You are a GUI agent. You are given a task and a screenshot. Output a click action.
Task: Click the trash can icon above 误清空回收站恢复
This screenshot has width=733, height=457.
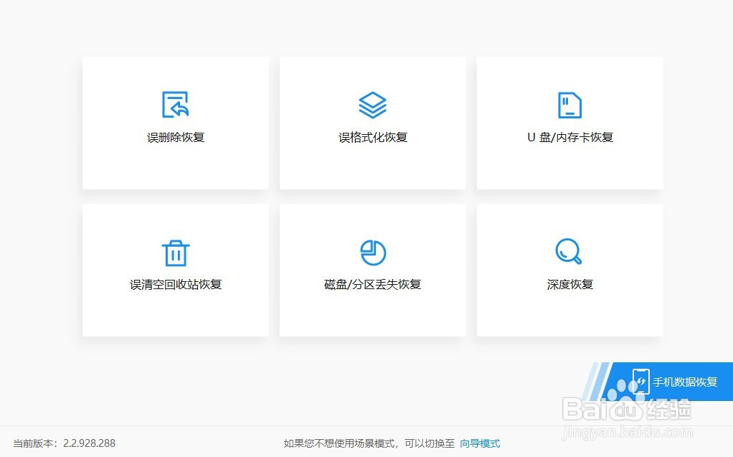[175, 252]
